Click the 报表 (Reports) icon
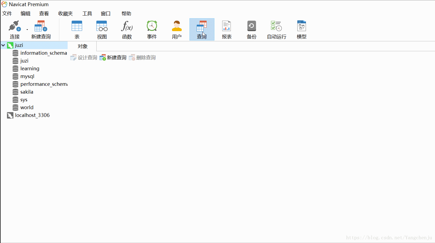This screenshot has width=435, height=243. pyautogui.click(x=226, y=29)
